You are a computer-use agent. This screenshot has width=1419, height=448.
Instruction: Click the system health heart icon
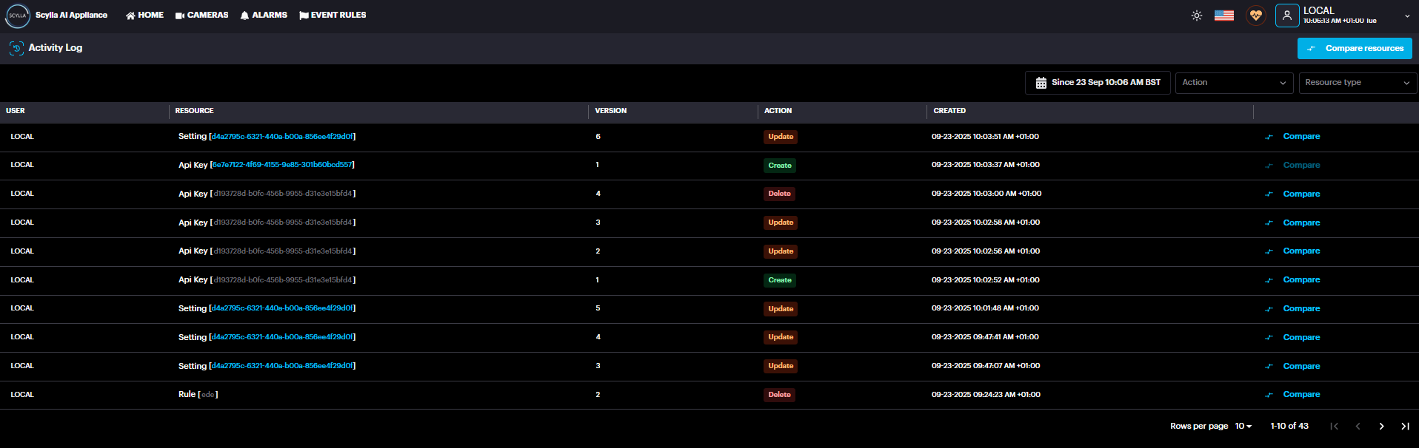(x=1255, y=16)
